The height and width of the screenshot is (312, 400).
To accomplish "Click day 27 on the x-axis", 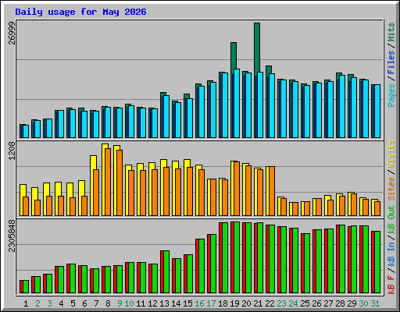I will pyautogui.click(x=328, y=303).
